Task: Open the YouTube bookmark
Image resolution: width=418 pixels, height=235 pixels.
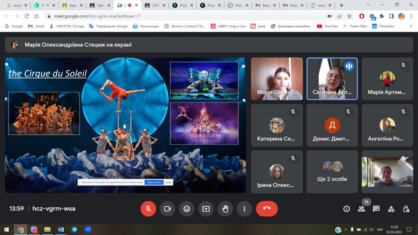Action: coord(327,26)
